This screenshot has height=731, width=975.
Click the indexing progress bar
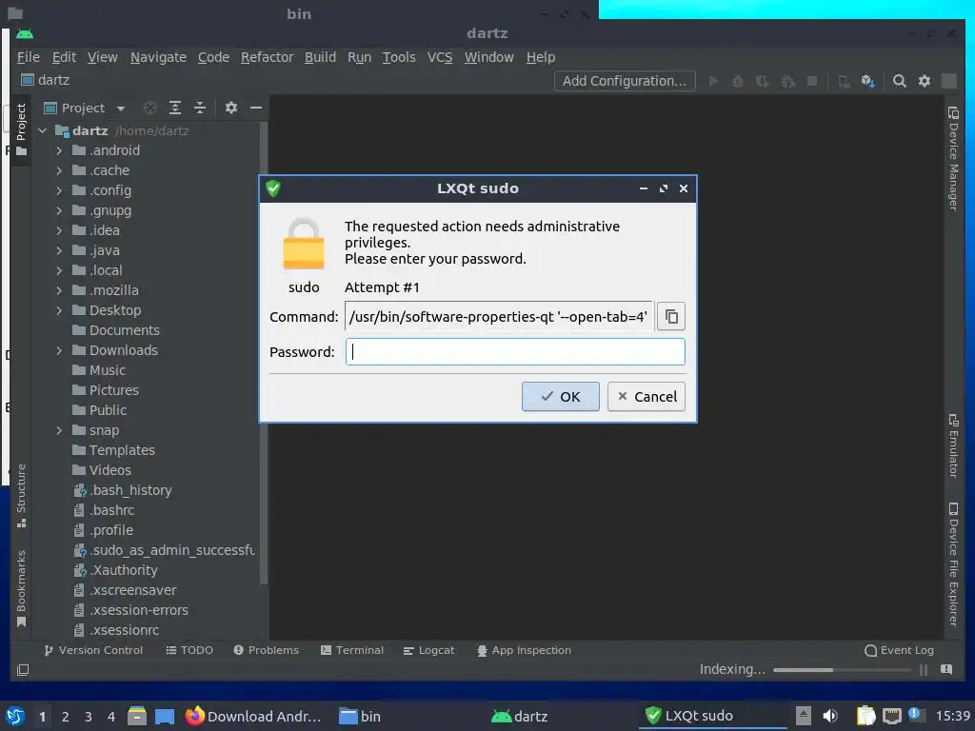click(x=842, y=669)
